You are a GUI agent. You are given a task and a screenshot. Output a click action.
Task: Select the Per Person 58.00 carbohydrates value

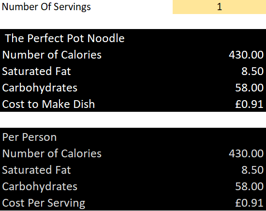(249, 186)
